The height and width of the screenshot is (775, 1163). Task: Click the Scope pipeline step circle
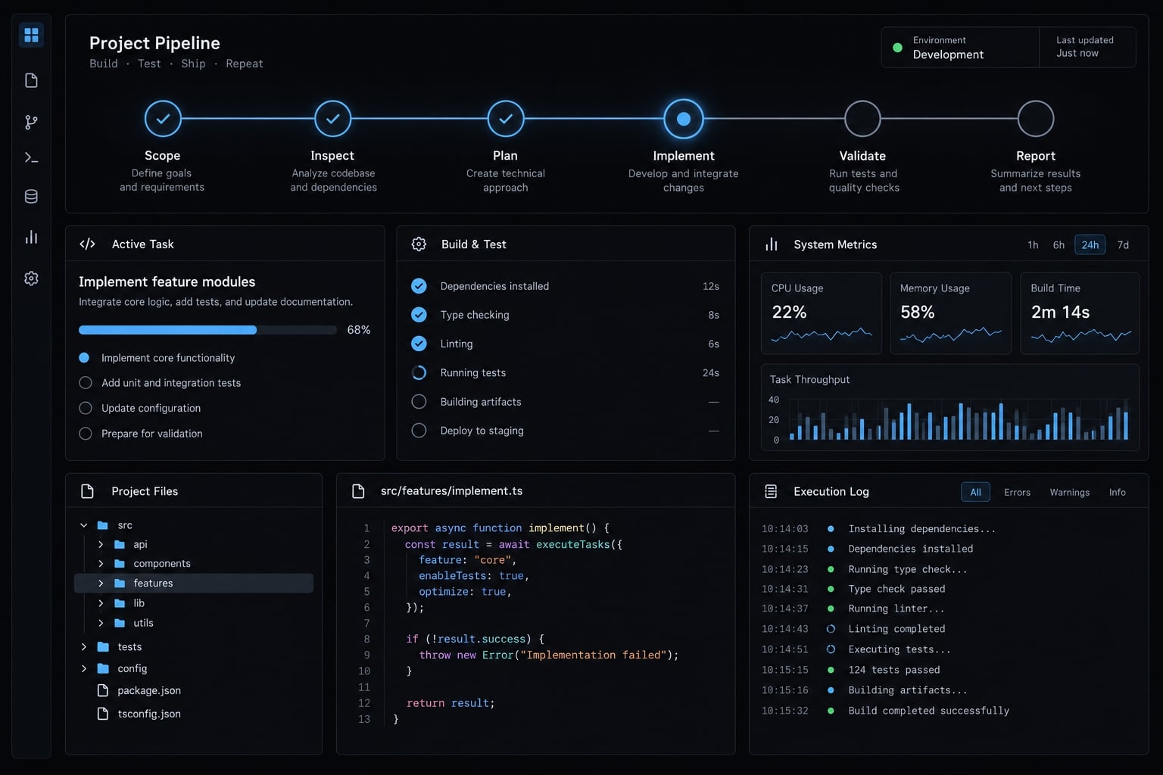pyautogui.click(x=163, y=119)
